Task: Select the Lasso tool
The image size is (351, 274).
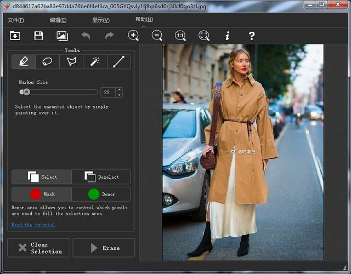Action: [48, 61]
